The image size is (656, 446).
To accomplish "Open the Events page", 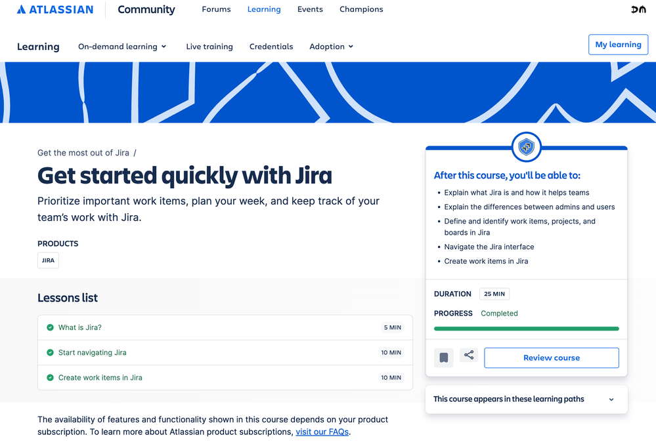I will (x=310, y=9).
